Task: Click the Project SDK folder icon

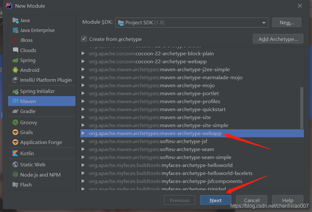Action: click(x=121, y=23)
